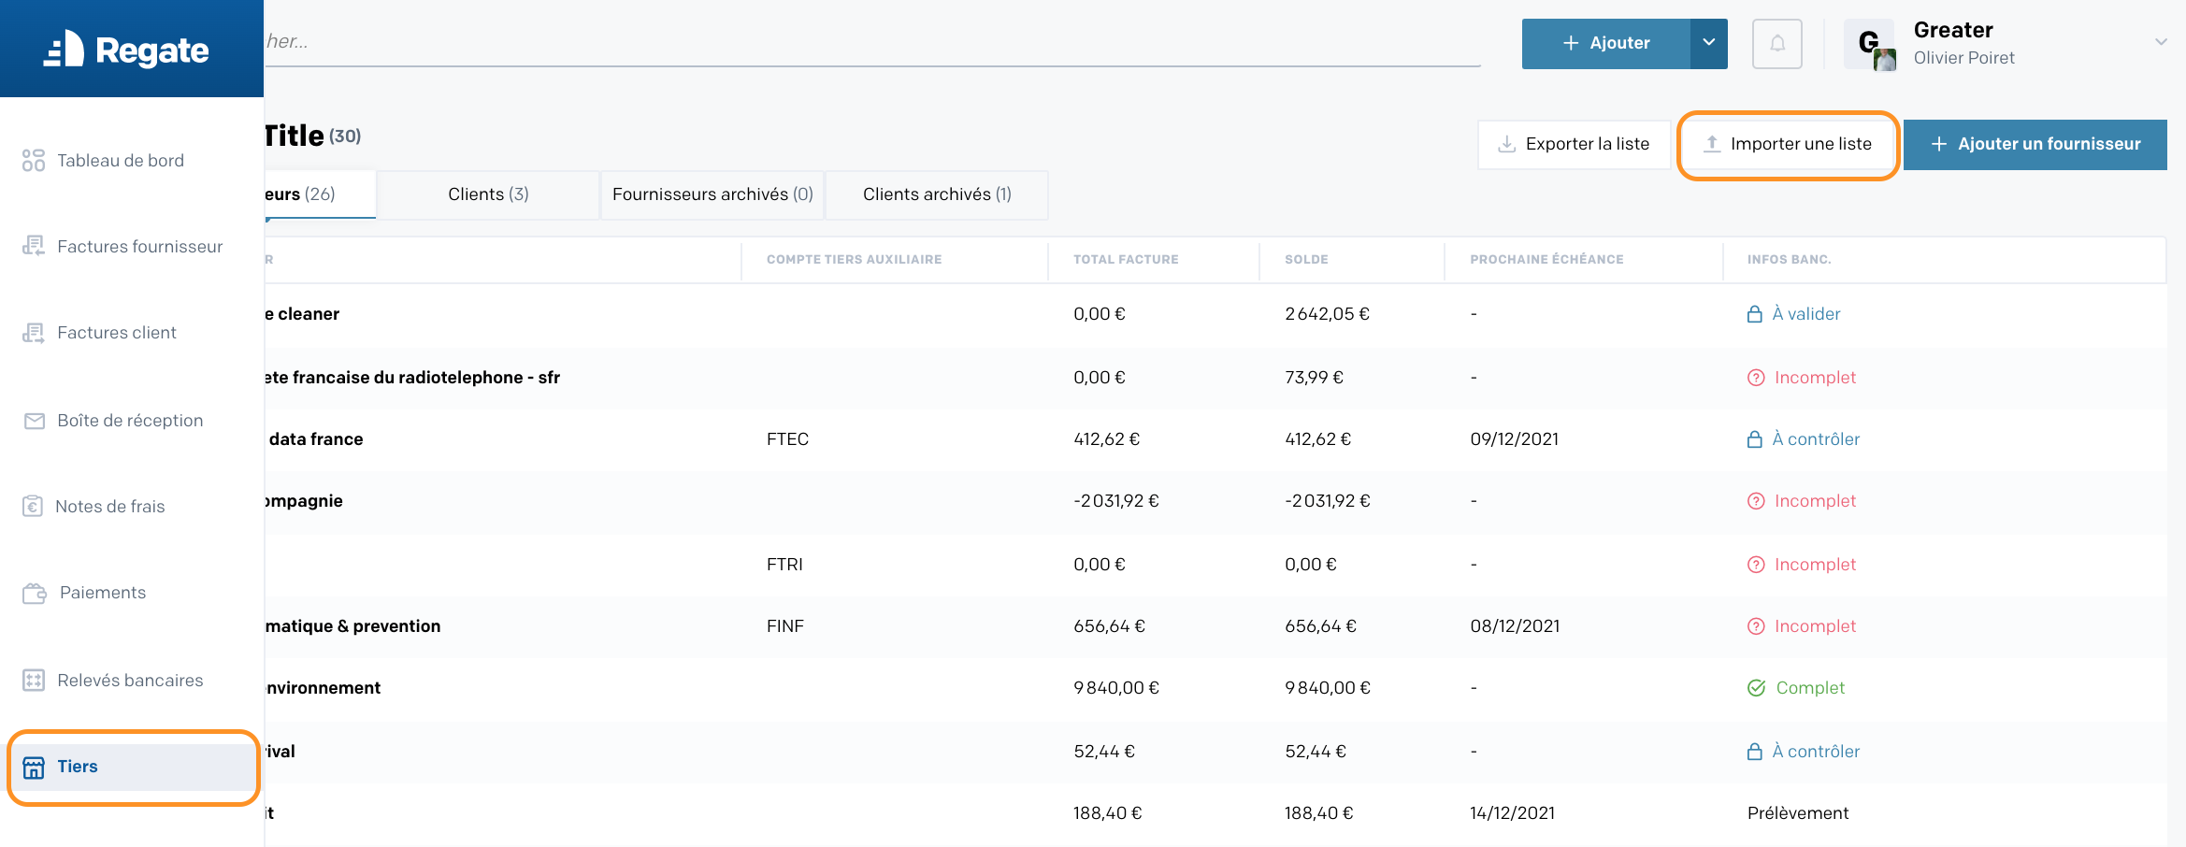Open Relevés bancaires menu item
This screenshot has height=847, width=2186.
132,680
